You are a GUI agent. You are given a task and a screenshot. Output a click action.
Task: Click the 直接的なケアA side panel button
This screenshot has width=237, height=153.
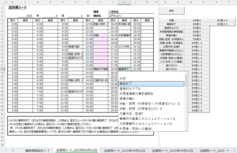click(171, 28)
